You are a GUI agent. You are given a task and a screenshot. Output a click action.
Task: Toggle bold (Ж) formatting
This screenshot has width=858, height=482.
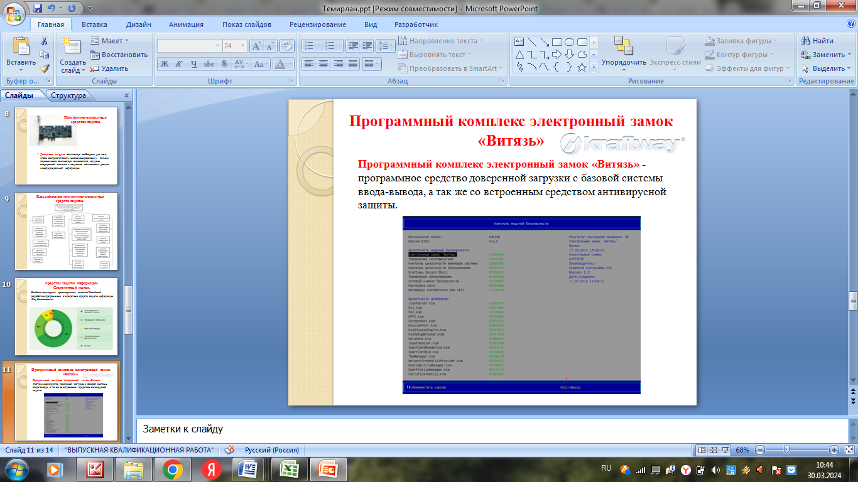click(165, 64)
